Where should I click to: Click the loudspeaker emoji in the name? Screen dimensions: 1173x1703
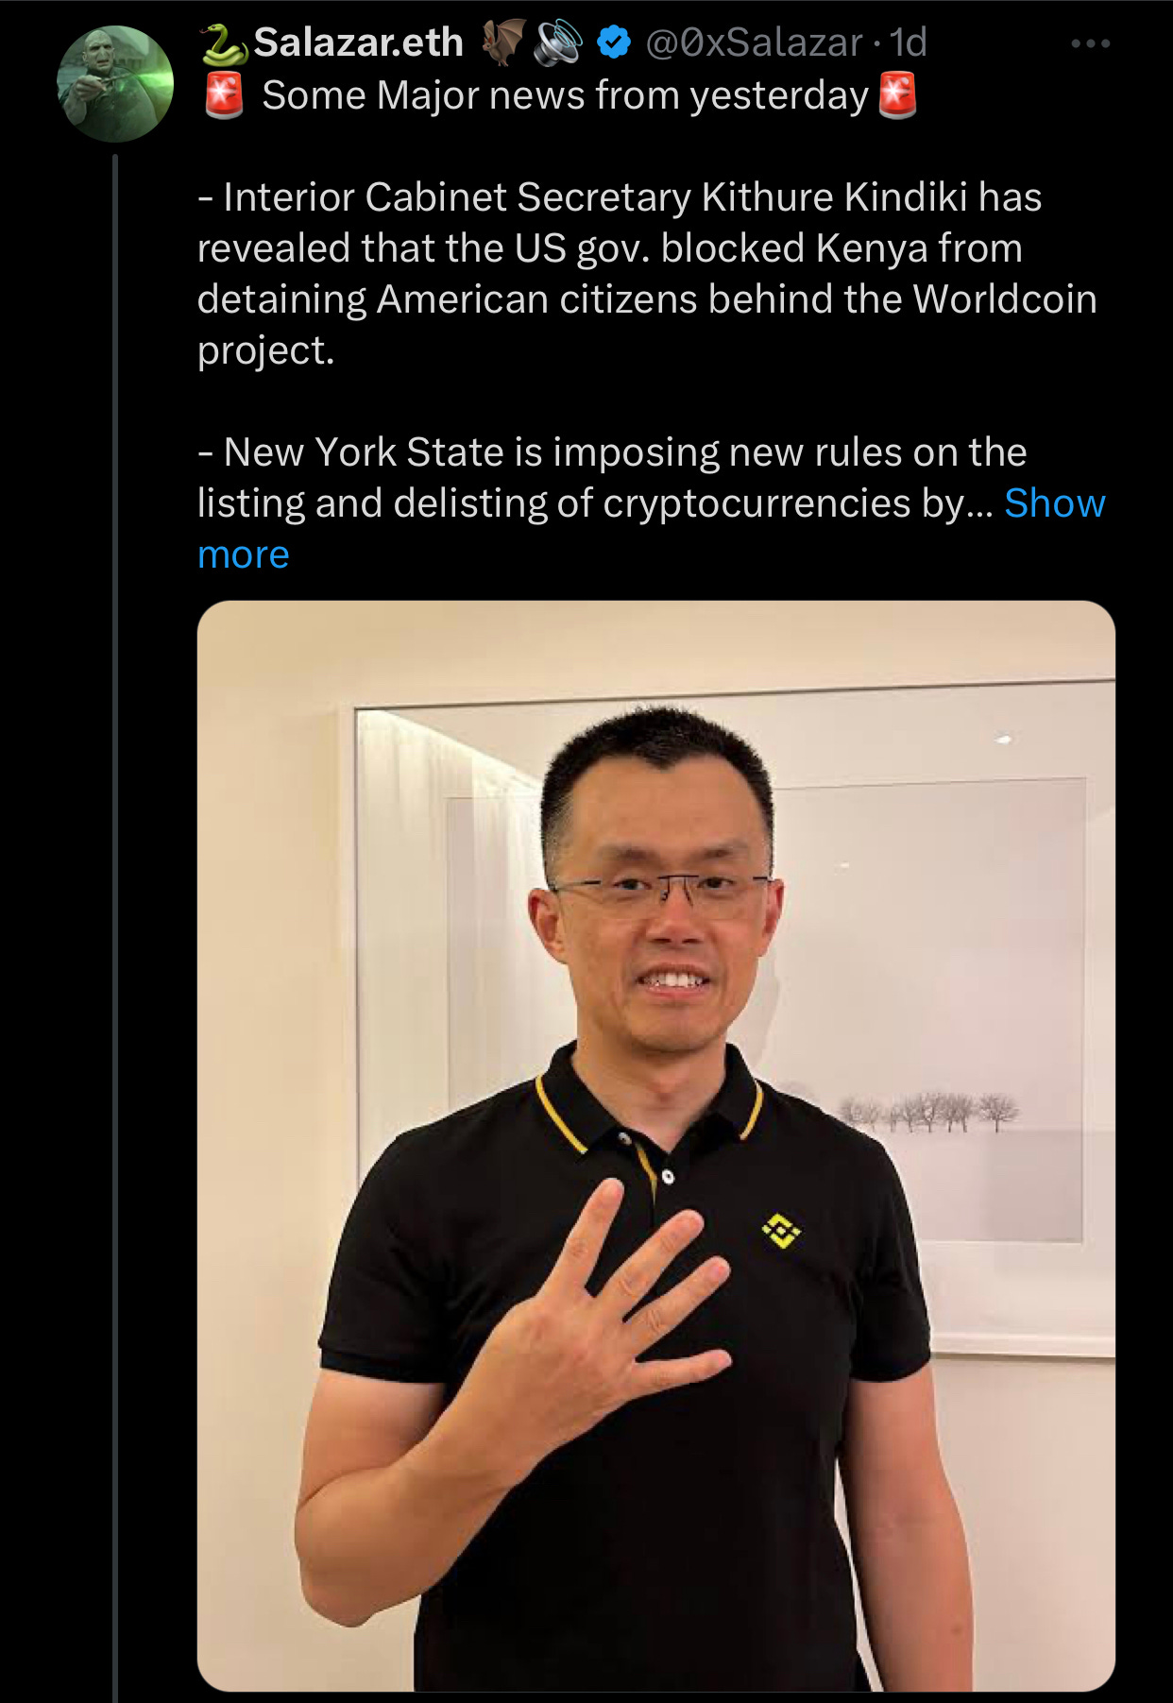(558, 43)
